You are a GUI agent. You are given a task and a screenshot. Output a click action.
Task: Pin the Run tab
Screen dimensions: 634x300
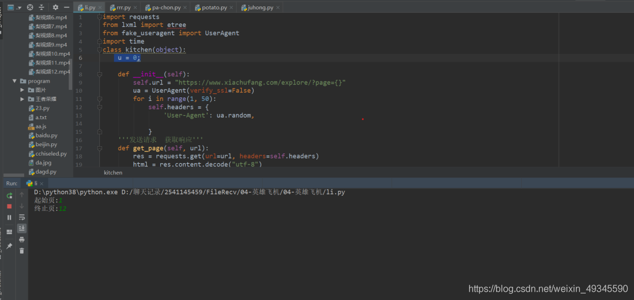click(9, 246)
